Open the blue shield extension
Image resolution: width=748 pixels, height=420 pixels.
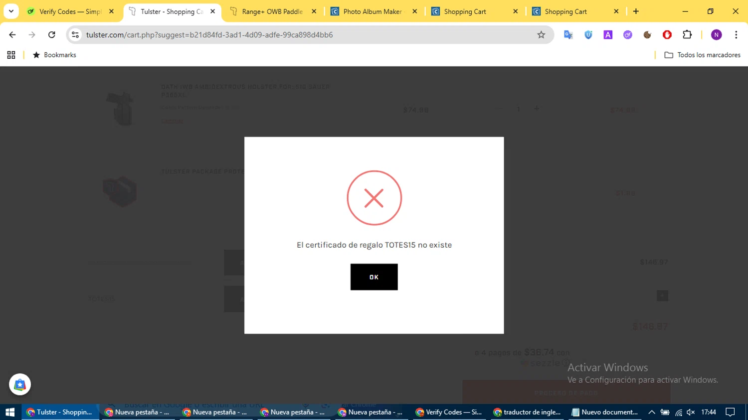point(588,34)
